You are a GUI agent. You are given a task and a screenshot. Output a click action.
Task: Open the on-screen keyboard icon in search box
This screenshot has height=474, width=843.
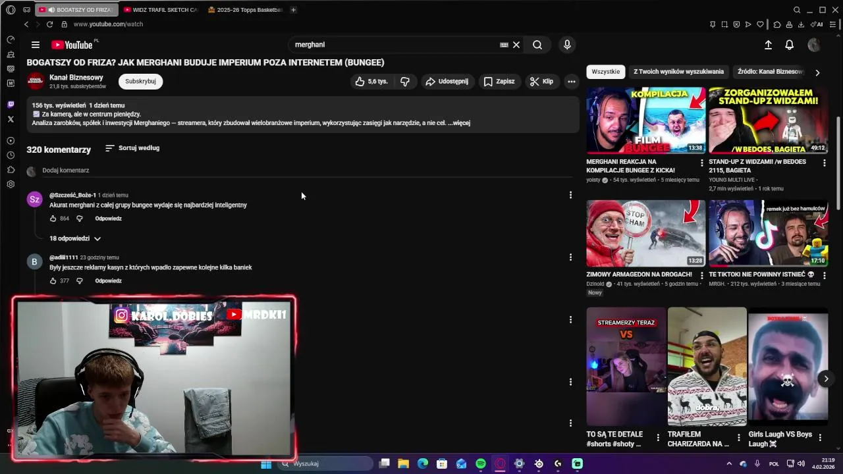(x=504, y=45)
